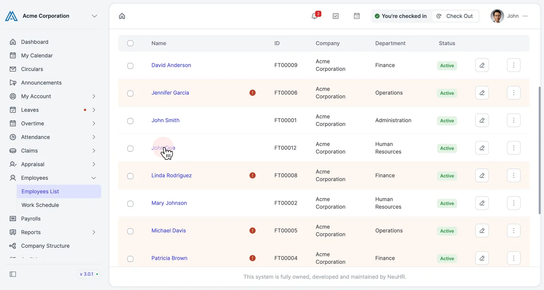544x290 pixels.
Task: Click the warning icon beside Michael Davis
Action: click(x=253, y=230)
